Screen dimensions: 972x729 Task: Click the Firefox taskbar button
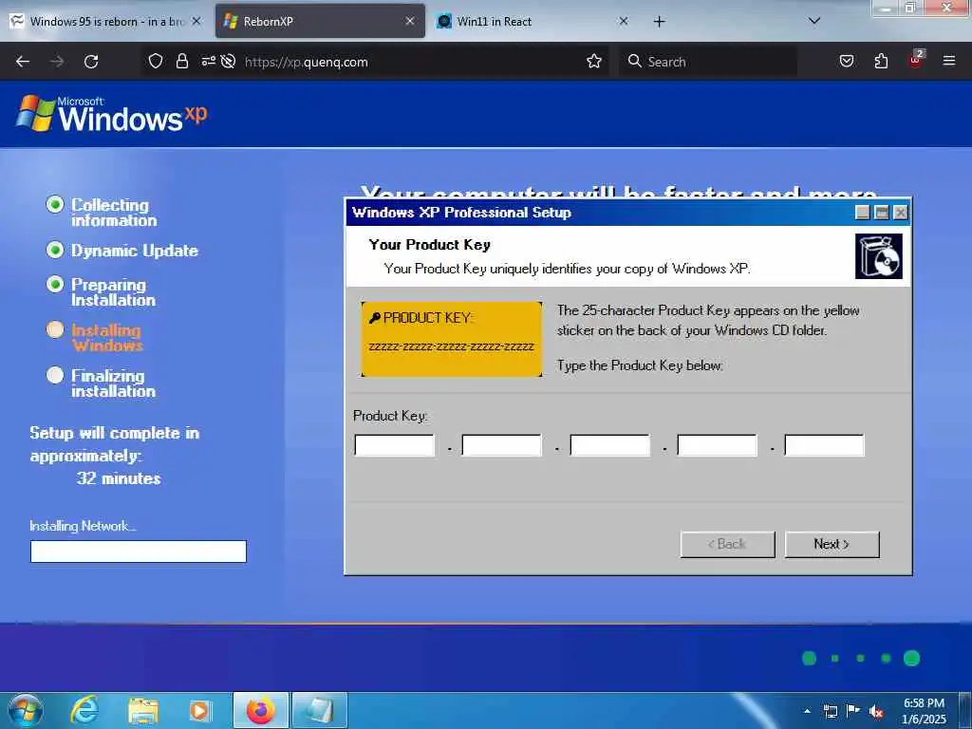(260, 710)
